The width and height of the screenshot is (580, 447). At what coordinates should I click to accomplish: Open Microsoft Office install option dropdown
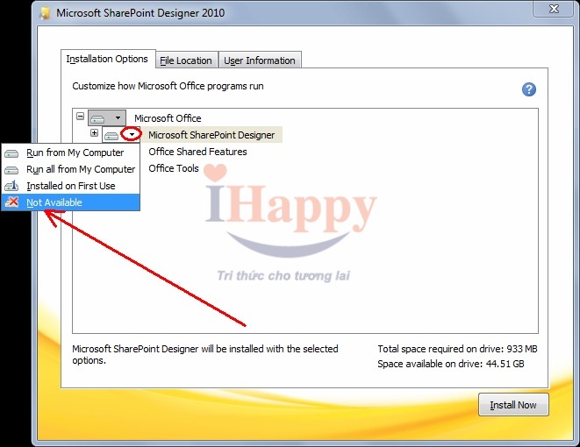(x=107, y=118)
